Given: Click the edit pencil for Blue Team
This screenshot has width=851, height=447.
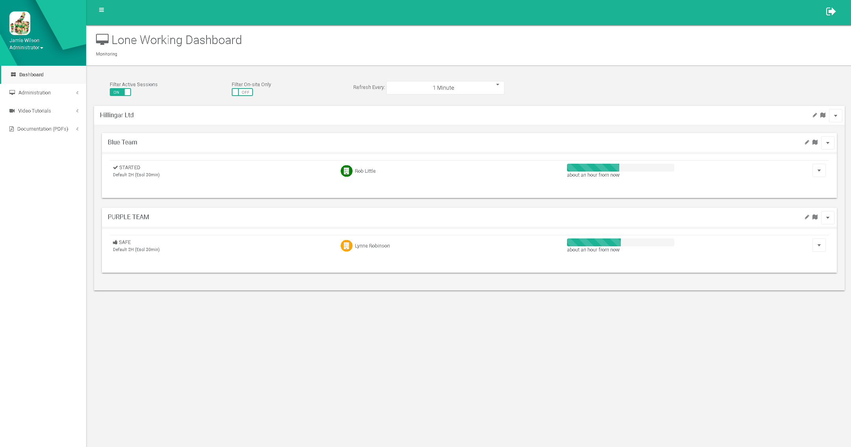Looking at the screenshot, I should click(807, 142).
